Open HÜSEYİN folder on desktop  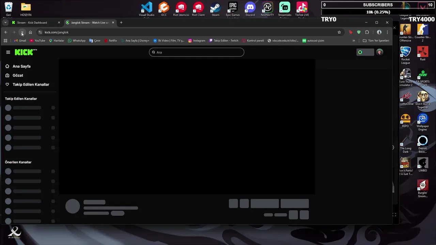[26, 9]
